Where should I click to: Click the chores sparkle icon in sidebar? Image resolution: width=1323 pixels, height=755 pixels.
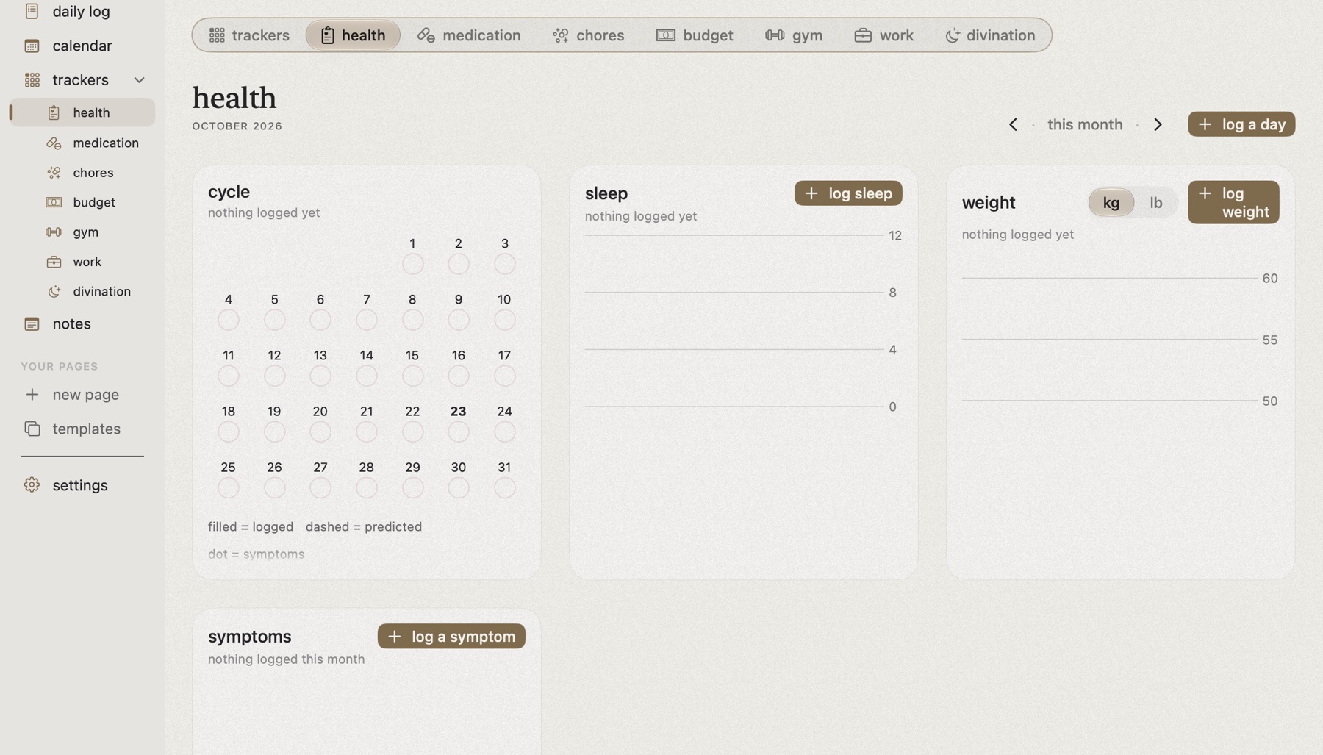tap(54, 173)
